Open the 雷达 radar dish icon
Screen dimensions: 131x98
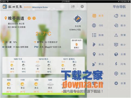(x=94, y=64)
